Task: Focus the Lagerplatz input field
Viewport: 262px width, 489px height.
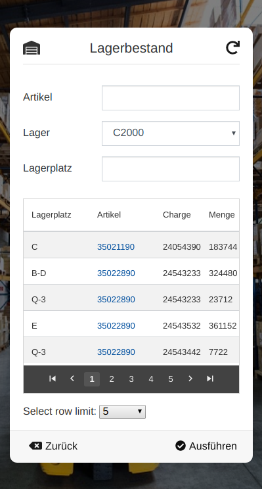Action: pyautogui.click(x=171, y=169)
